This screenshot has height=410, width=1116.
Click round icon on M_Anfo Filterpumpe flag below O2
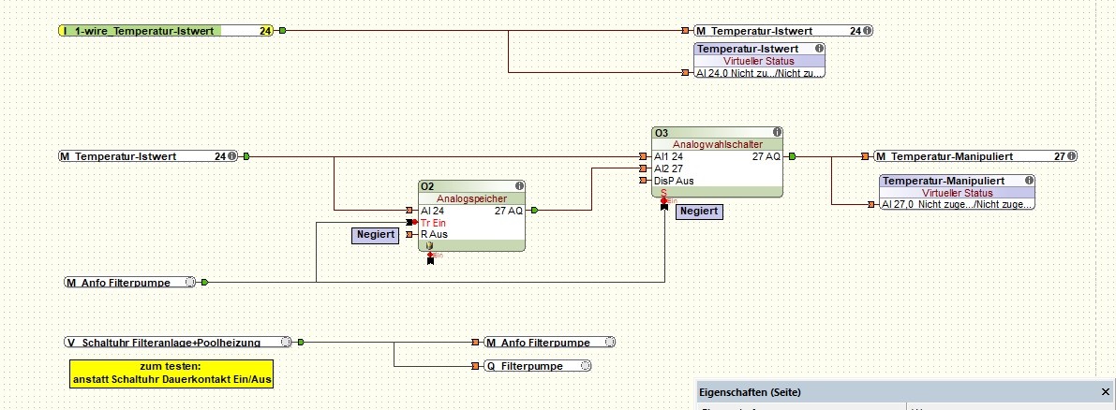190,282
